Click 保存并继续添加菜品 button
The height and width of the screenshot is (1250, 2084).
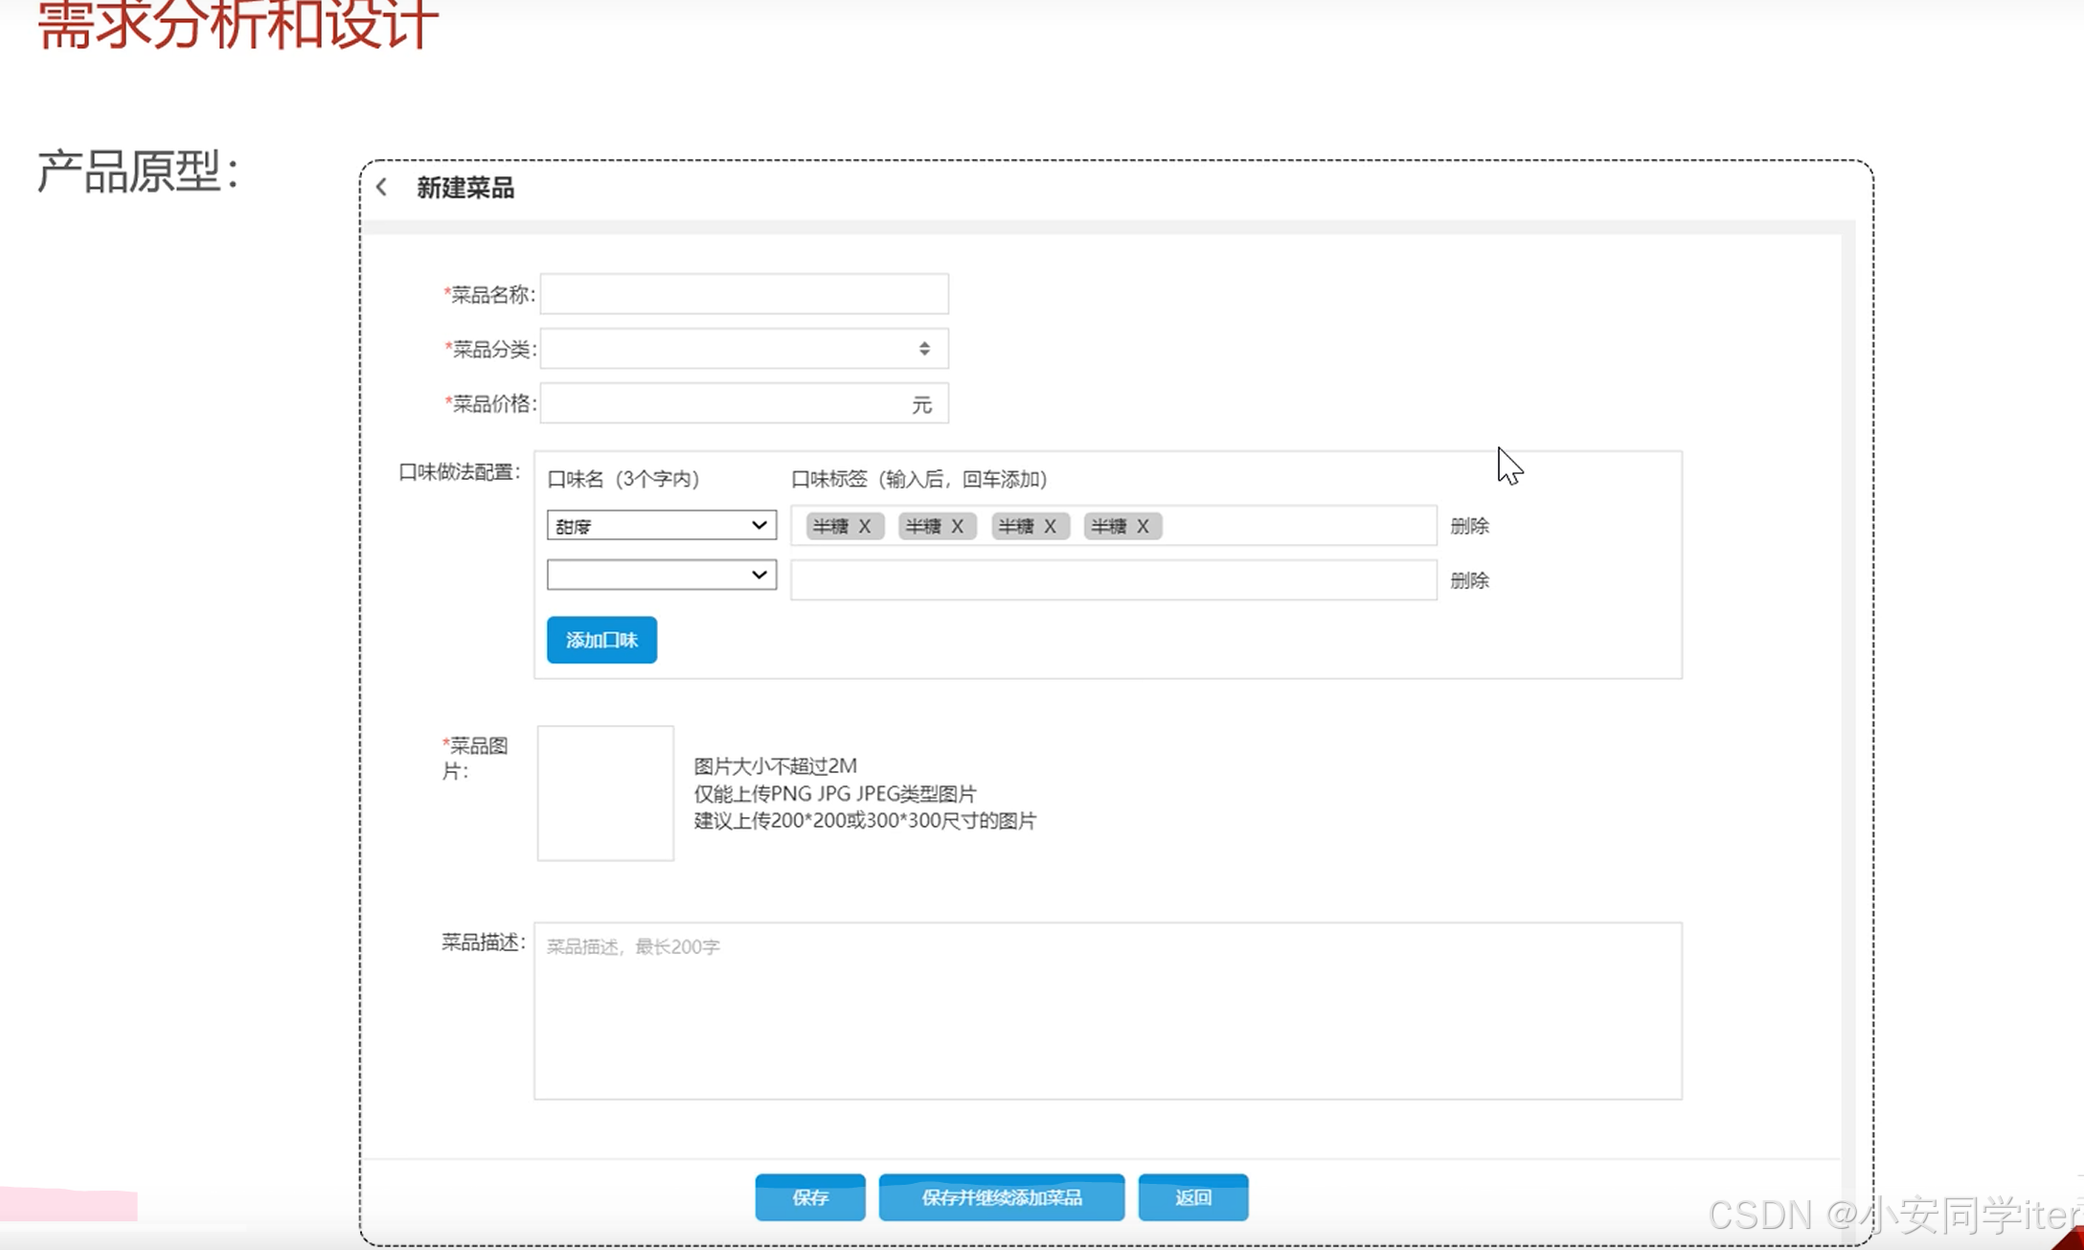pyautogui.click(x=1001, y=1197)
